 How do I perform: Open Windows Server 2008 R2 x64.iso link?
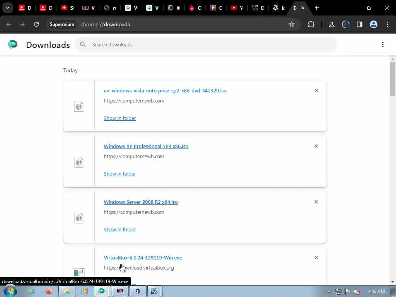click(x=141, y=202)
